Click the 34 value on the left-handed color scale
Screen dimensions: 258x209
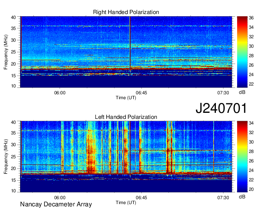coord(251,123)
